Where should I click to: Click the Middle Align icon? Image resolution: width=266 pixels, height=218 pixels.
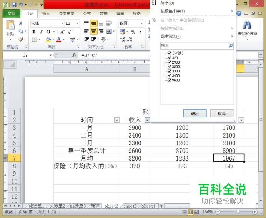pyautogui.click(x=94, y=23)
